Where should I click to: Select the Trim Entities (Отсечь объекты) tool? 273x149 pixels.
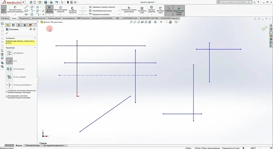click(50, 9)
